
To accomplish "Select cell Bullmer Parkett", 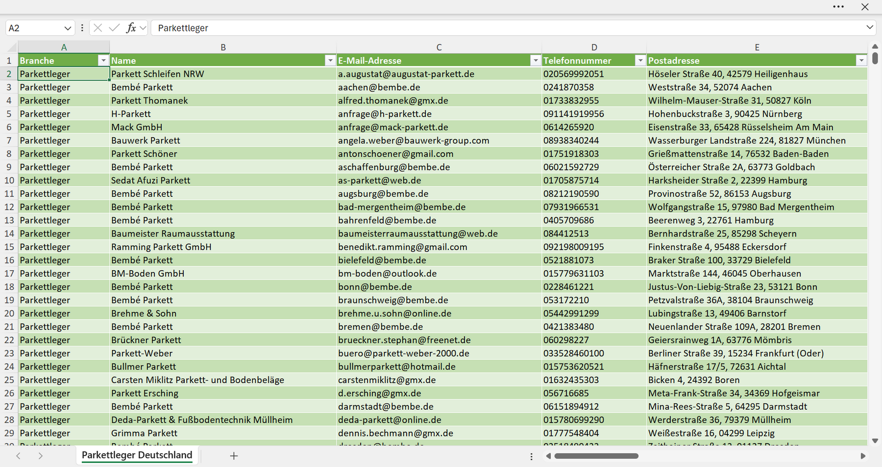I will (223, 366).
